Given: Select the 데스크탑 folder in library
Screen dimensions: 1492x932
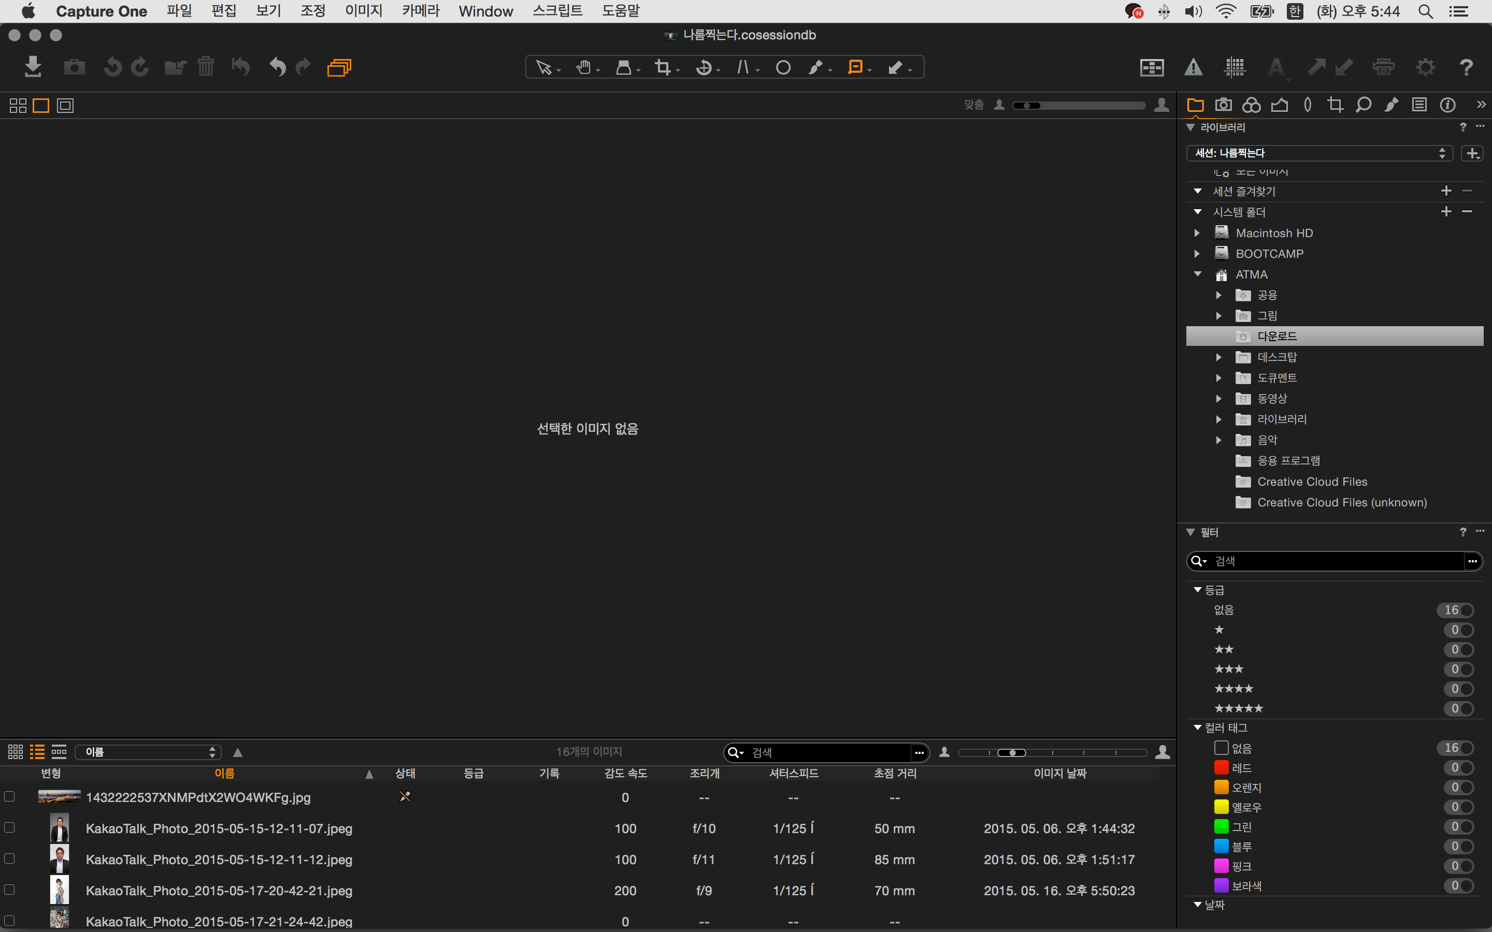Looking at the screenshot, I should tap(1277, 357).
